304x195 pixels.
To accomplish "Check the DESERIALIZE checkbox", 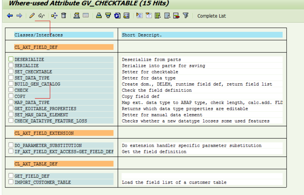I will (x=11, y=59).
